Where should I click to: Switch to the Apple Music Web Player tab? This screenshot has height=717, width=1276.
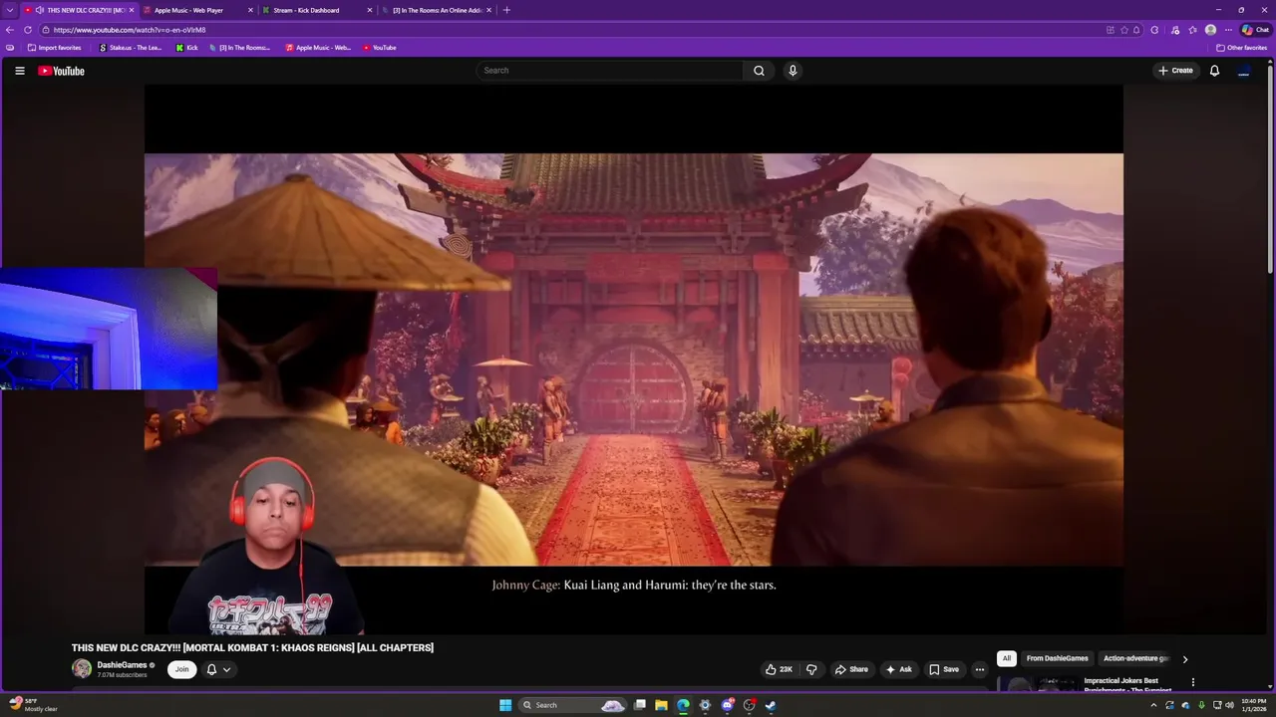(x=189, y=10)
